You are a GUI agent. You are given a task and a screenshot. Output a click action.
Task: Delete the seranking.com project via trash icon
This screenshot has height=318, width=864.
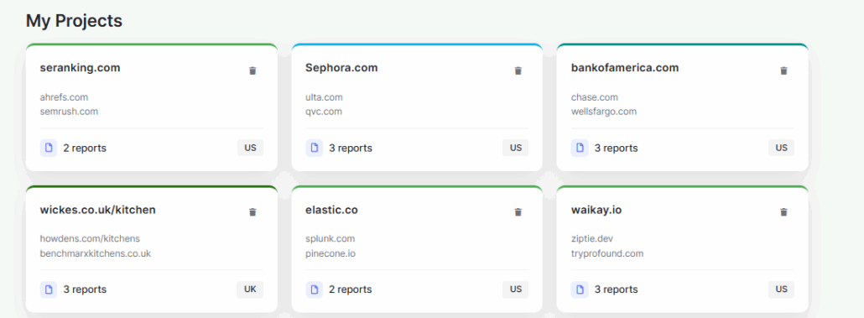[x=252, y=70]
